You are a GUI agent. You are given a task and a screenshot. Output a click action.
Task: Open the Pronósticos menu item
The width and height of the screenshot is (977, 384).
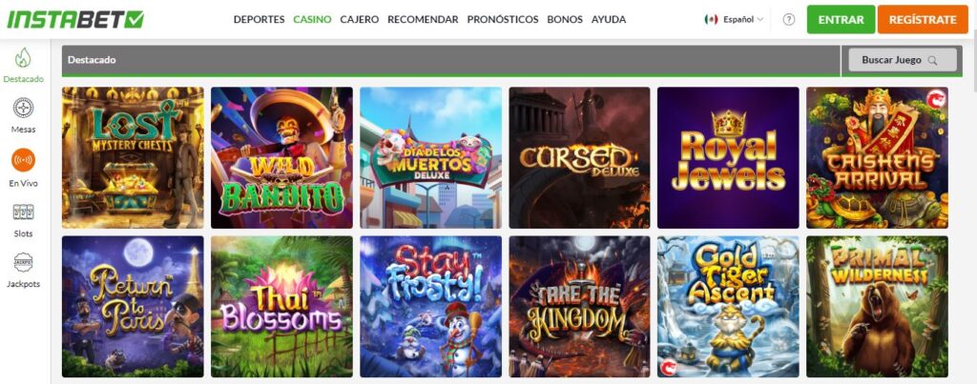[x=503, y=19]
